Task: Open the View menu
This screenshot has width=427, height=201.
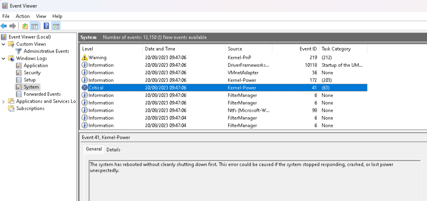Action: tap(41, 16)
